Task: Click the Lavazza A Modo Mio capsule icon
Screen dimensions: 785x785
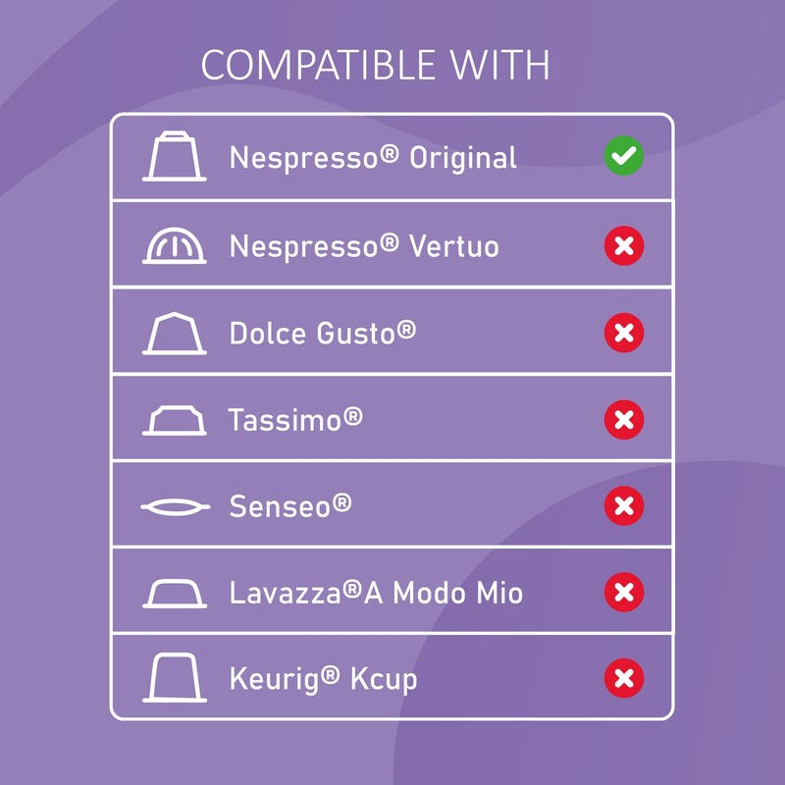Action: [175, 593]
